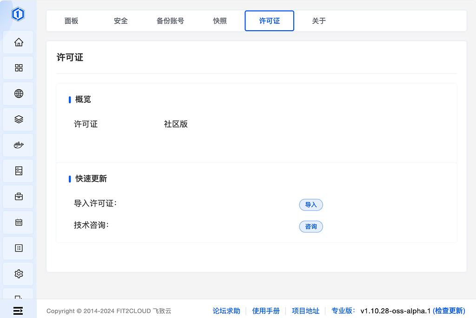Open the Toolbox briefcase icon
This screenshot has height=318, width=476.
pos(18,196)
